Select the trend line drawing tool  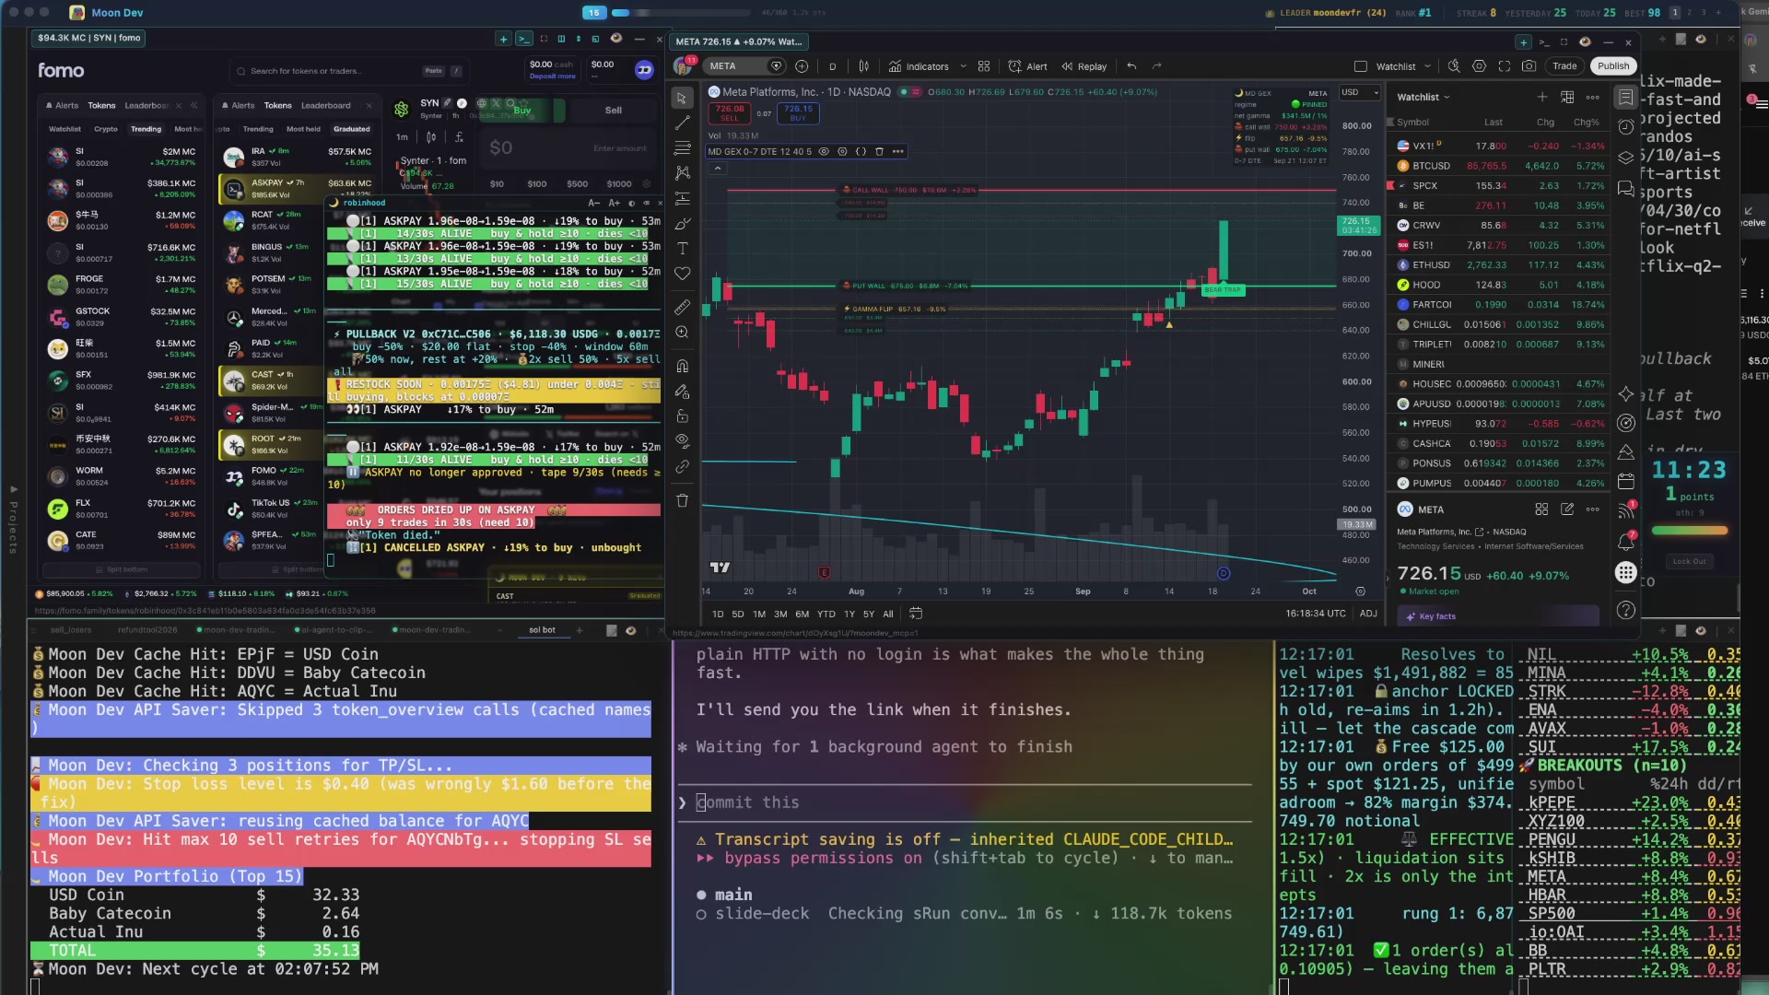click(683, 123)
